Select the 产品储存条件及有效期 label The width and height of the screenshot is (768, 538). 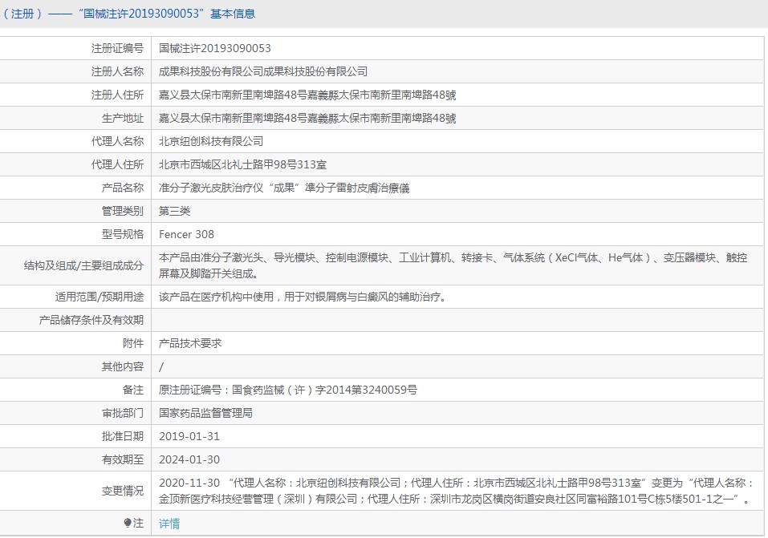click(91, 320)
